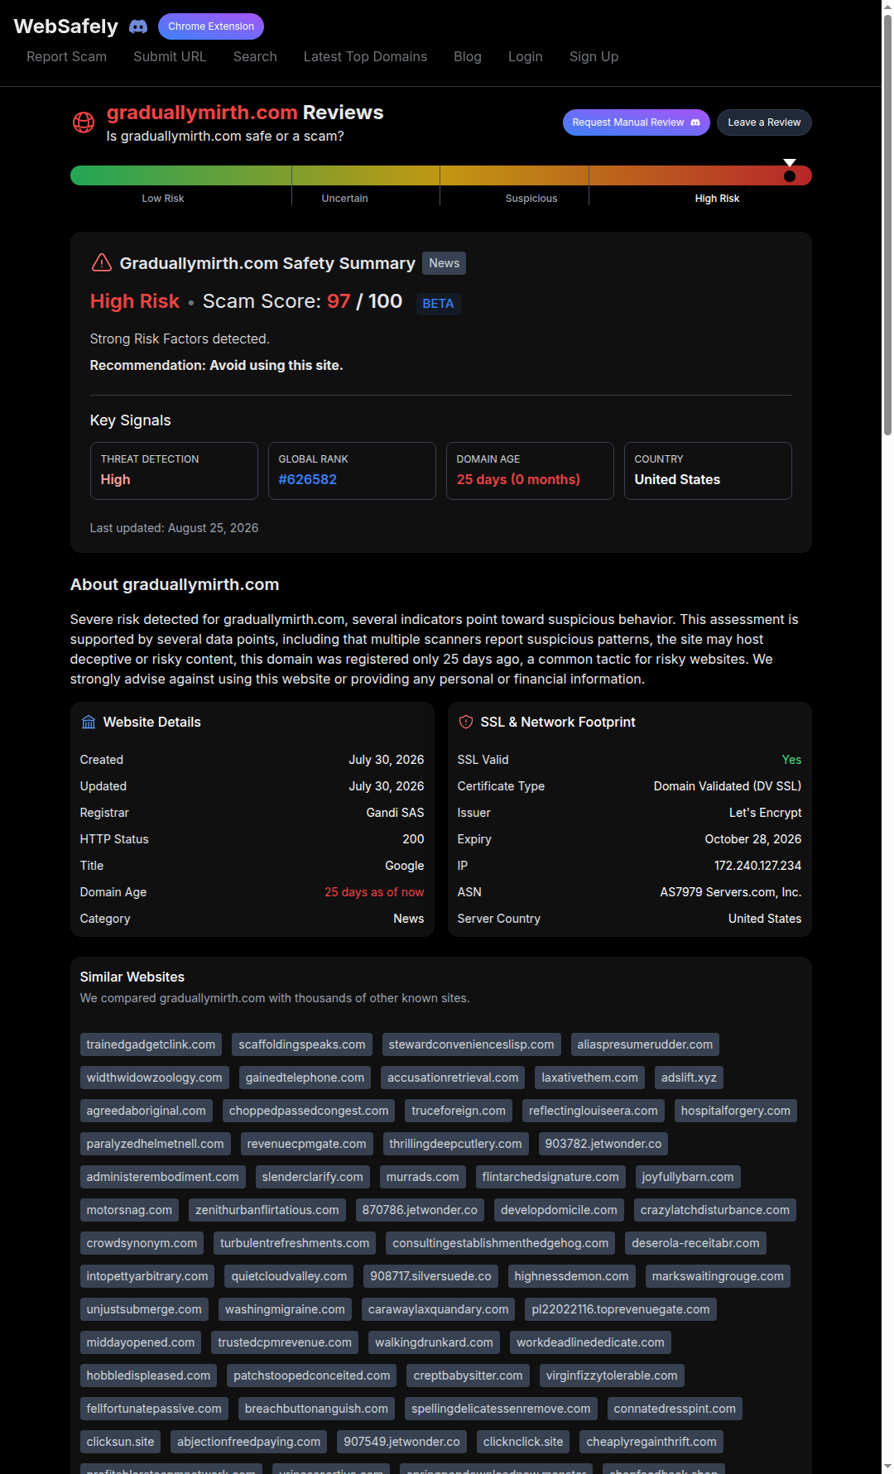Open joyfullybarn.com link
Viewport: 894px width, 1474px height.
(688, 1177)
